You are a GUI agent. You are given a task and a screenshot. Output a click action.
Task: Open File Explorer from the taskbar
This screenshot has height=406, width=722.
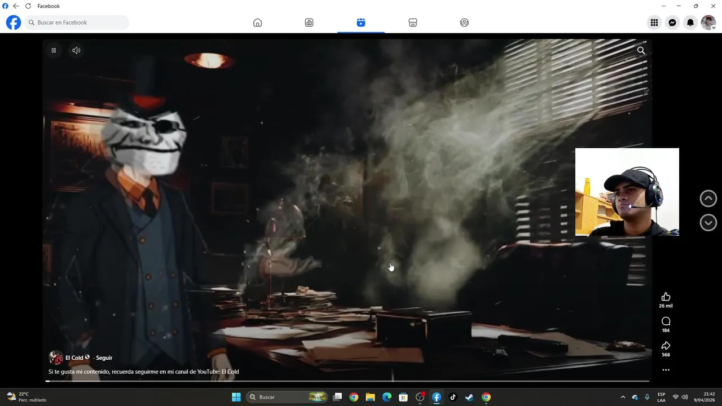(x=370, y=397)
